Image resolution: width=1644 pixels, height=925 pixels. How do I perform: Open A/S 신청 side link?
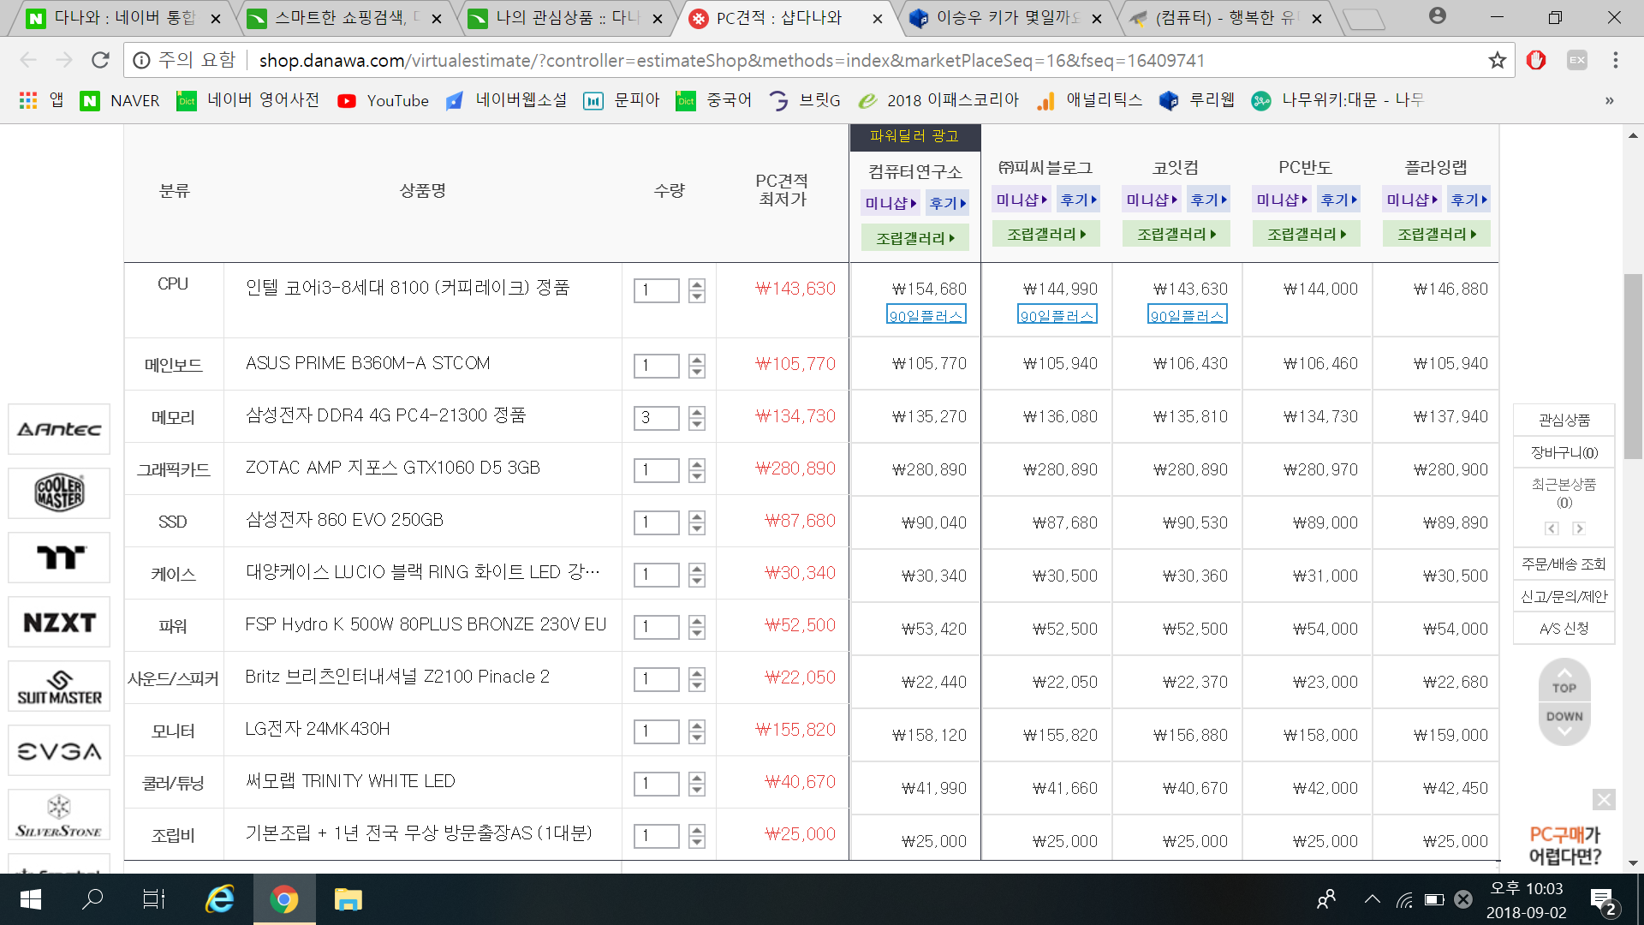[x=1564, y=628]
